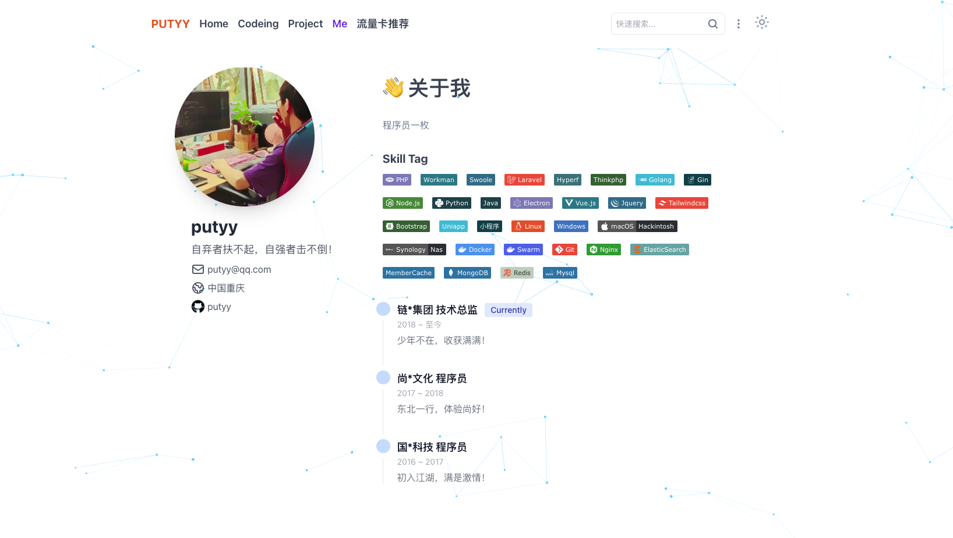
Task: Click the Thinkphp skill badge
Action: pos(608,180)
